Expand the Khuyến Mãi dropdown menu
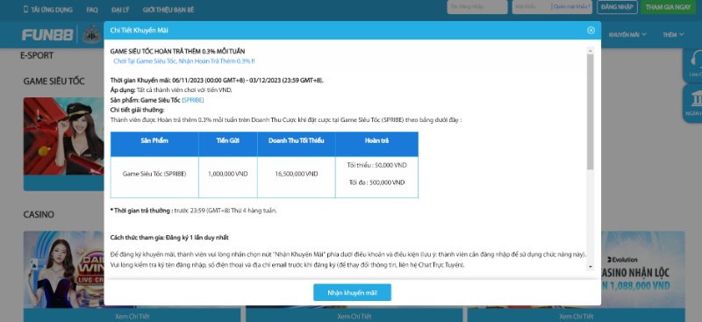Image resolution: width=702 pixels, height=322 pixels. [627, 34]
